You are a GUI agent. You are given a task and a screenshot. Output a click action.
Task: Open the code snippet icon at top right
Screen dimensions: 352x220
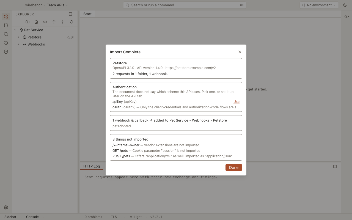pos(346,16)
